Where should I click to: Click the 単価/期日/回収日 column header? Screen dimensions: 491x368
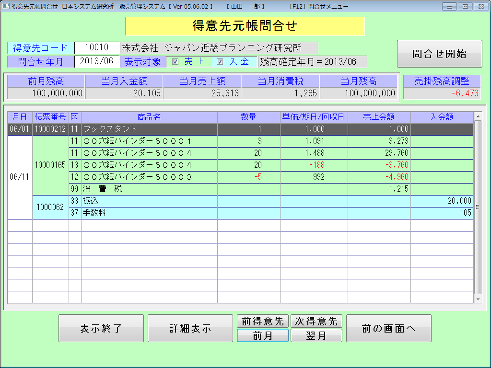[314, 117]
